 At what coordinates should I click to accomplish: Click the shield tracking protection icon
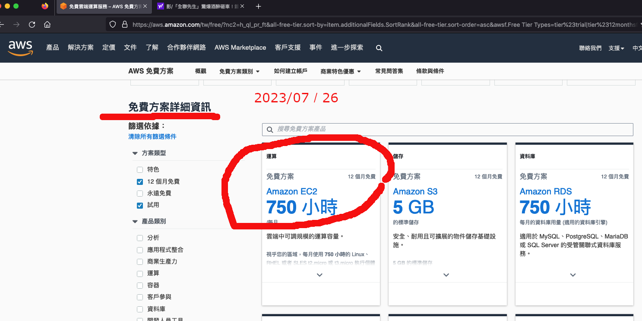tap(113, 25)
